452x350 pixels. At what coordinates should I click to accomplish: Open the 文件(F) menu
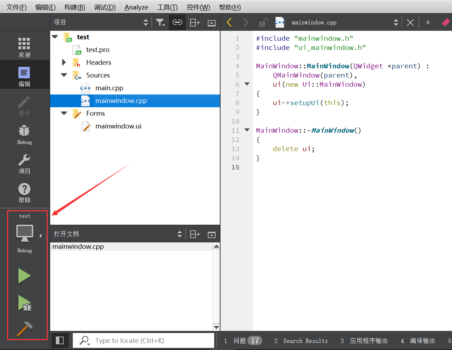coord(16,7)
